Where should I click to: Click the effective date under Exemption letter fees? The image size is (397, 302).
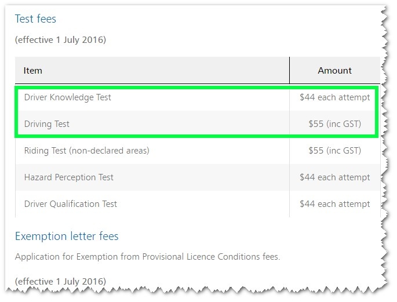click(60, 281)
